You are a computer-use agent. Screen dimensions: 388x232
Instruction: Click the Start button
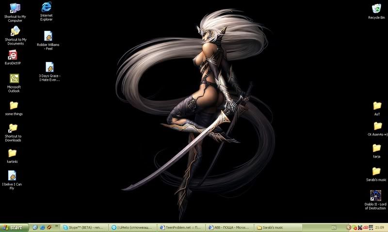click(14, 227)
